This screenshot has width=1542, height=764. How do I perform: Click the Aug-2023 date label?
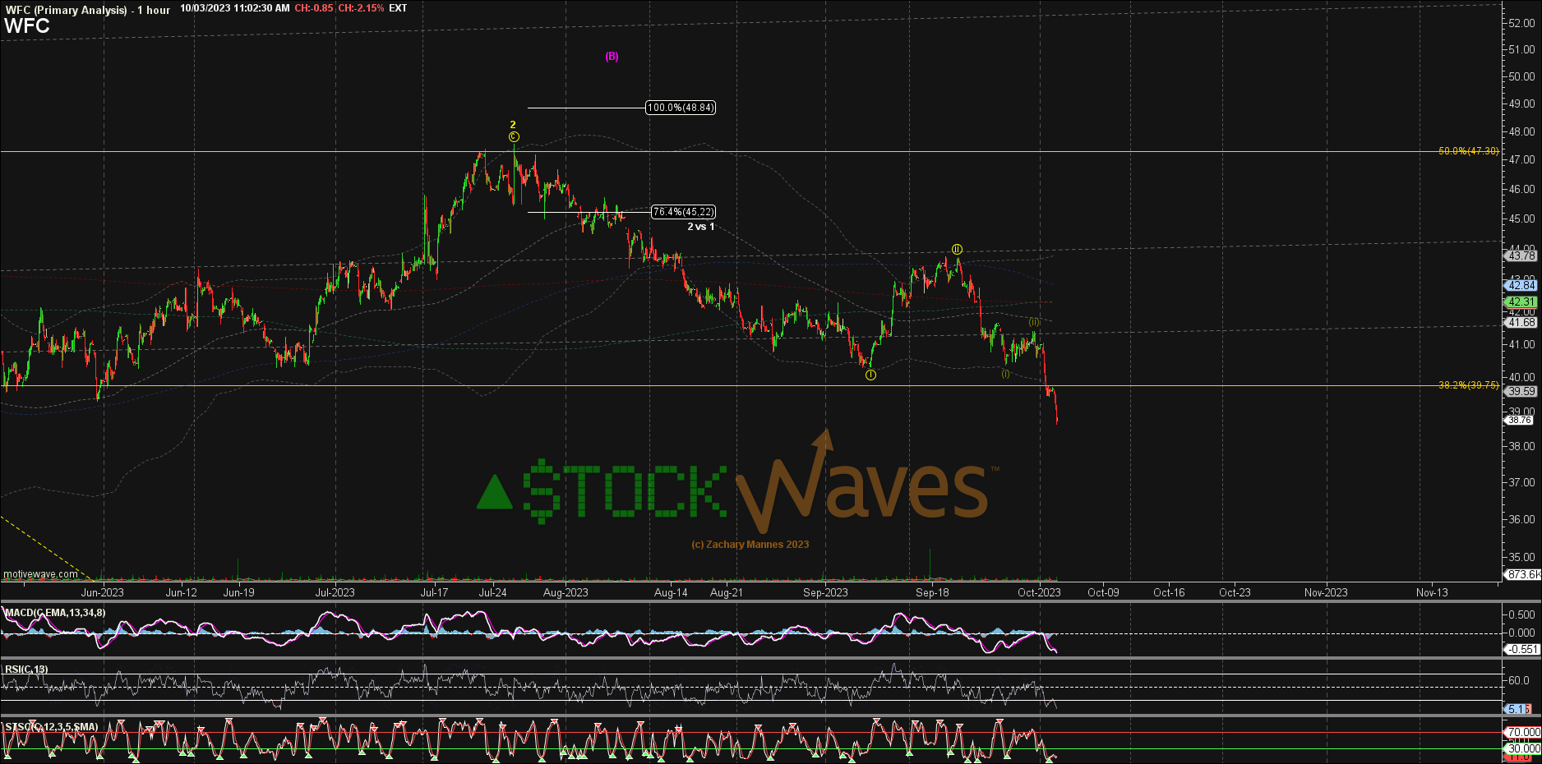click(566, 592)
